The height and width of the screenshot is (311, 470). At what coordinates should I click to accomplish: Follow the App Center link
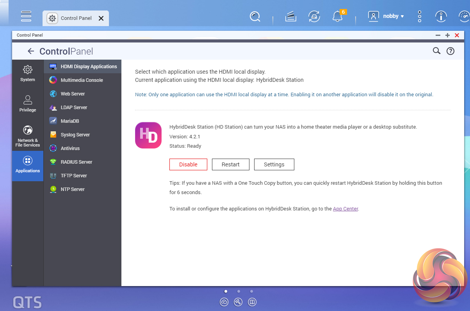click(345, 209)
